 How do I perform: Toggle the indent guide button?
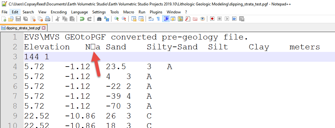click(166, 19)
